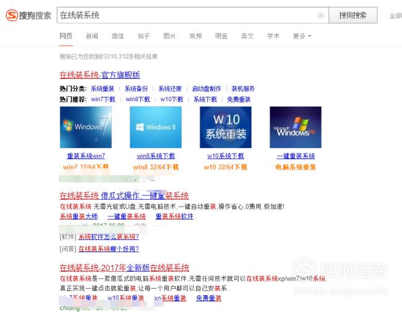The height and width of the screenshot is (312, 402).
Task: Open the Windows 7 thumbnail image
Action: (85, 127)
